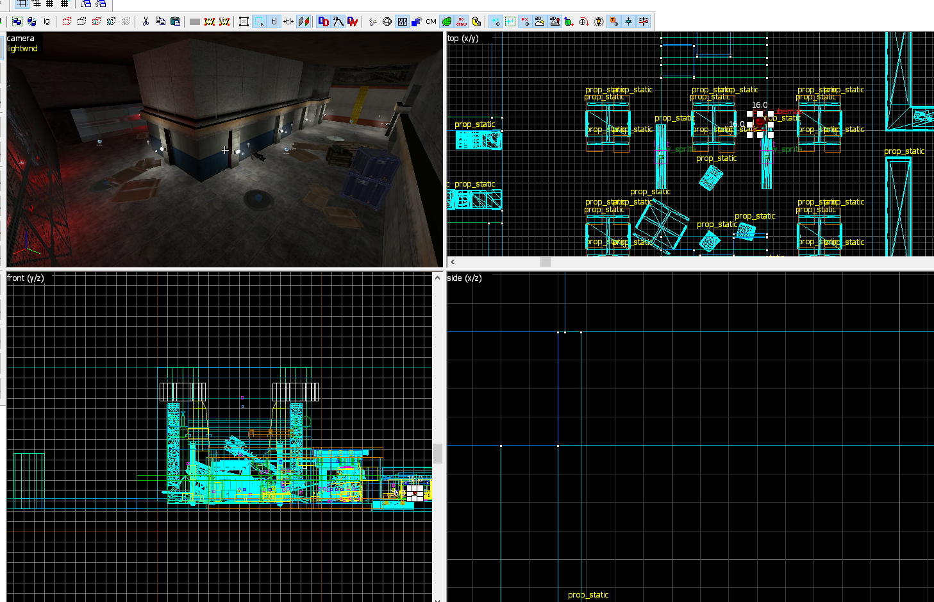Click the blue fading squares icon
Image resolution: width=934 pixels, height=602 pixels.
(416, 21)
